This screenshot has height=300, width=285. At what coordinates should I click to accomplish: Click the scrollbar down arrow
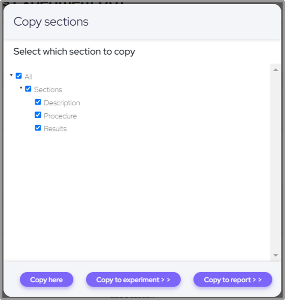tap(276, 255)
